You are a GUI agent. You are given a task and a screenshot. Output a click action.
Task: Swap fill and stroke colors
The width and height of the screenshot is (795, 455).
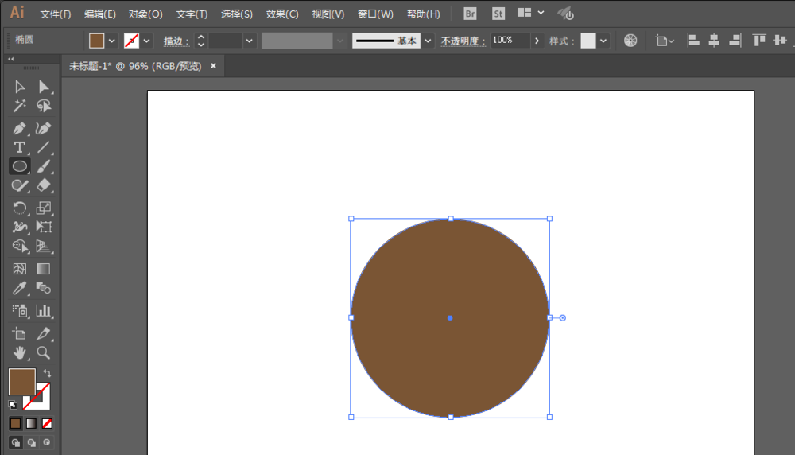[x=47, y=373]
